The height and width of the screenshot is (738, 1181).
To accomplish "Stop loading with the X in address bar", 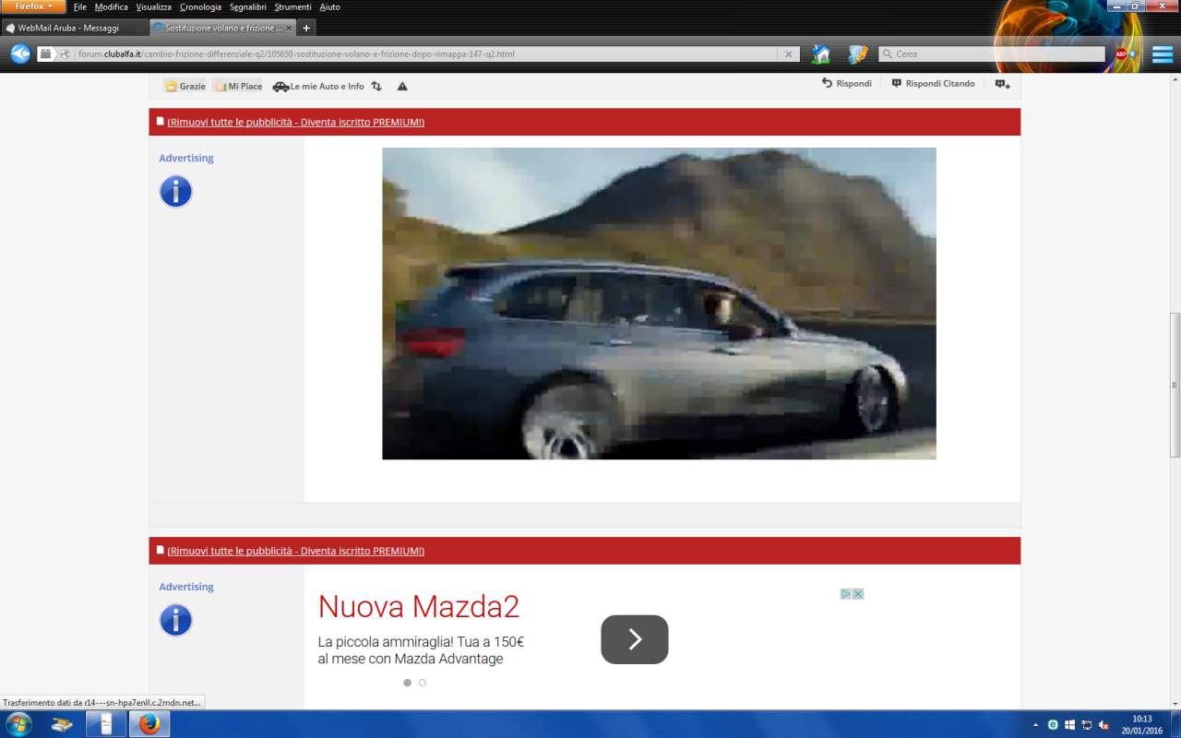I will [x=789, y=54].
